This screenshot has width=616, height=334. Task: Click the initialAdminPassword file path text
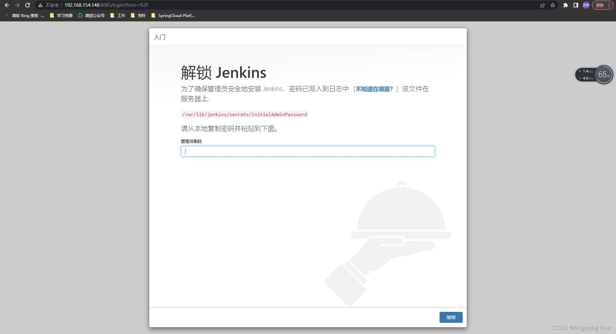245,114
